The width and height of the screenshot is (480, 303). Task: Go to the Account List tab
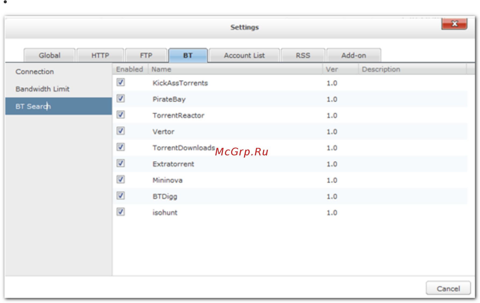(244, 55)
